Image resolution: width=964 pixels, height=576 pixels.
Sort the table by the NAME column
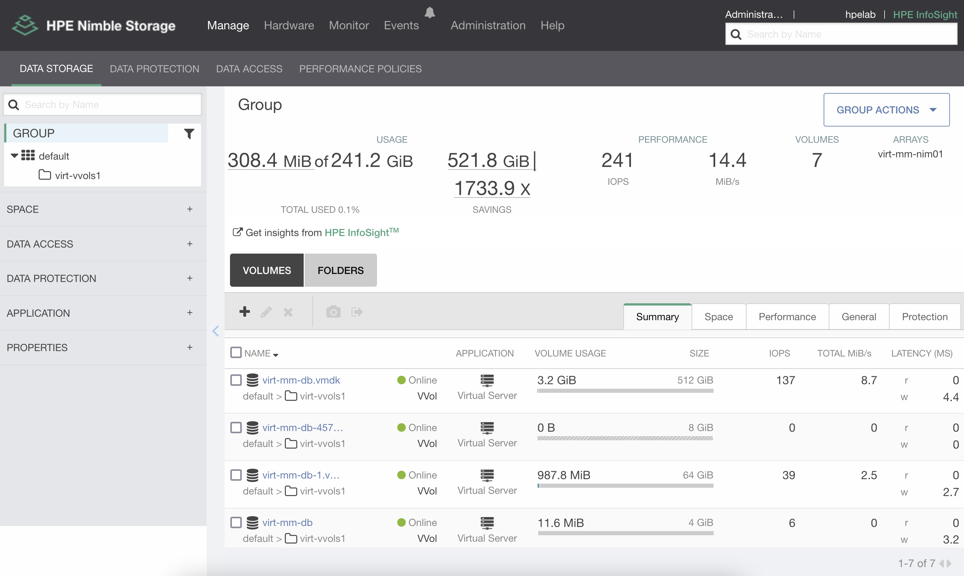pyautogui.click(x=261, y=353)
